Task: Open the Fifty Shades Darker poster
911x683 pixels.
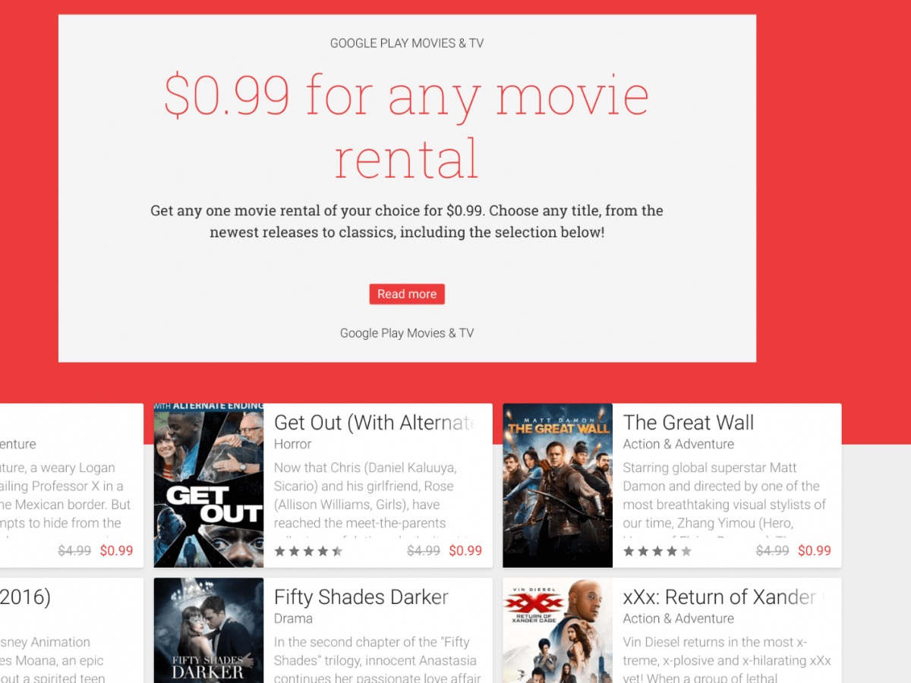Action: coord(209,631)
